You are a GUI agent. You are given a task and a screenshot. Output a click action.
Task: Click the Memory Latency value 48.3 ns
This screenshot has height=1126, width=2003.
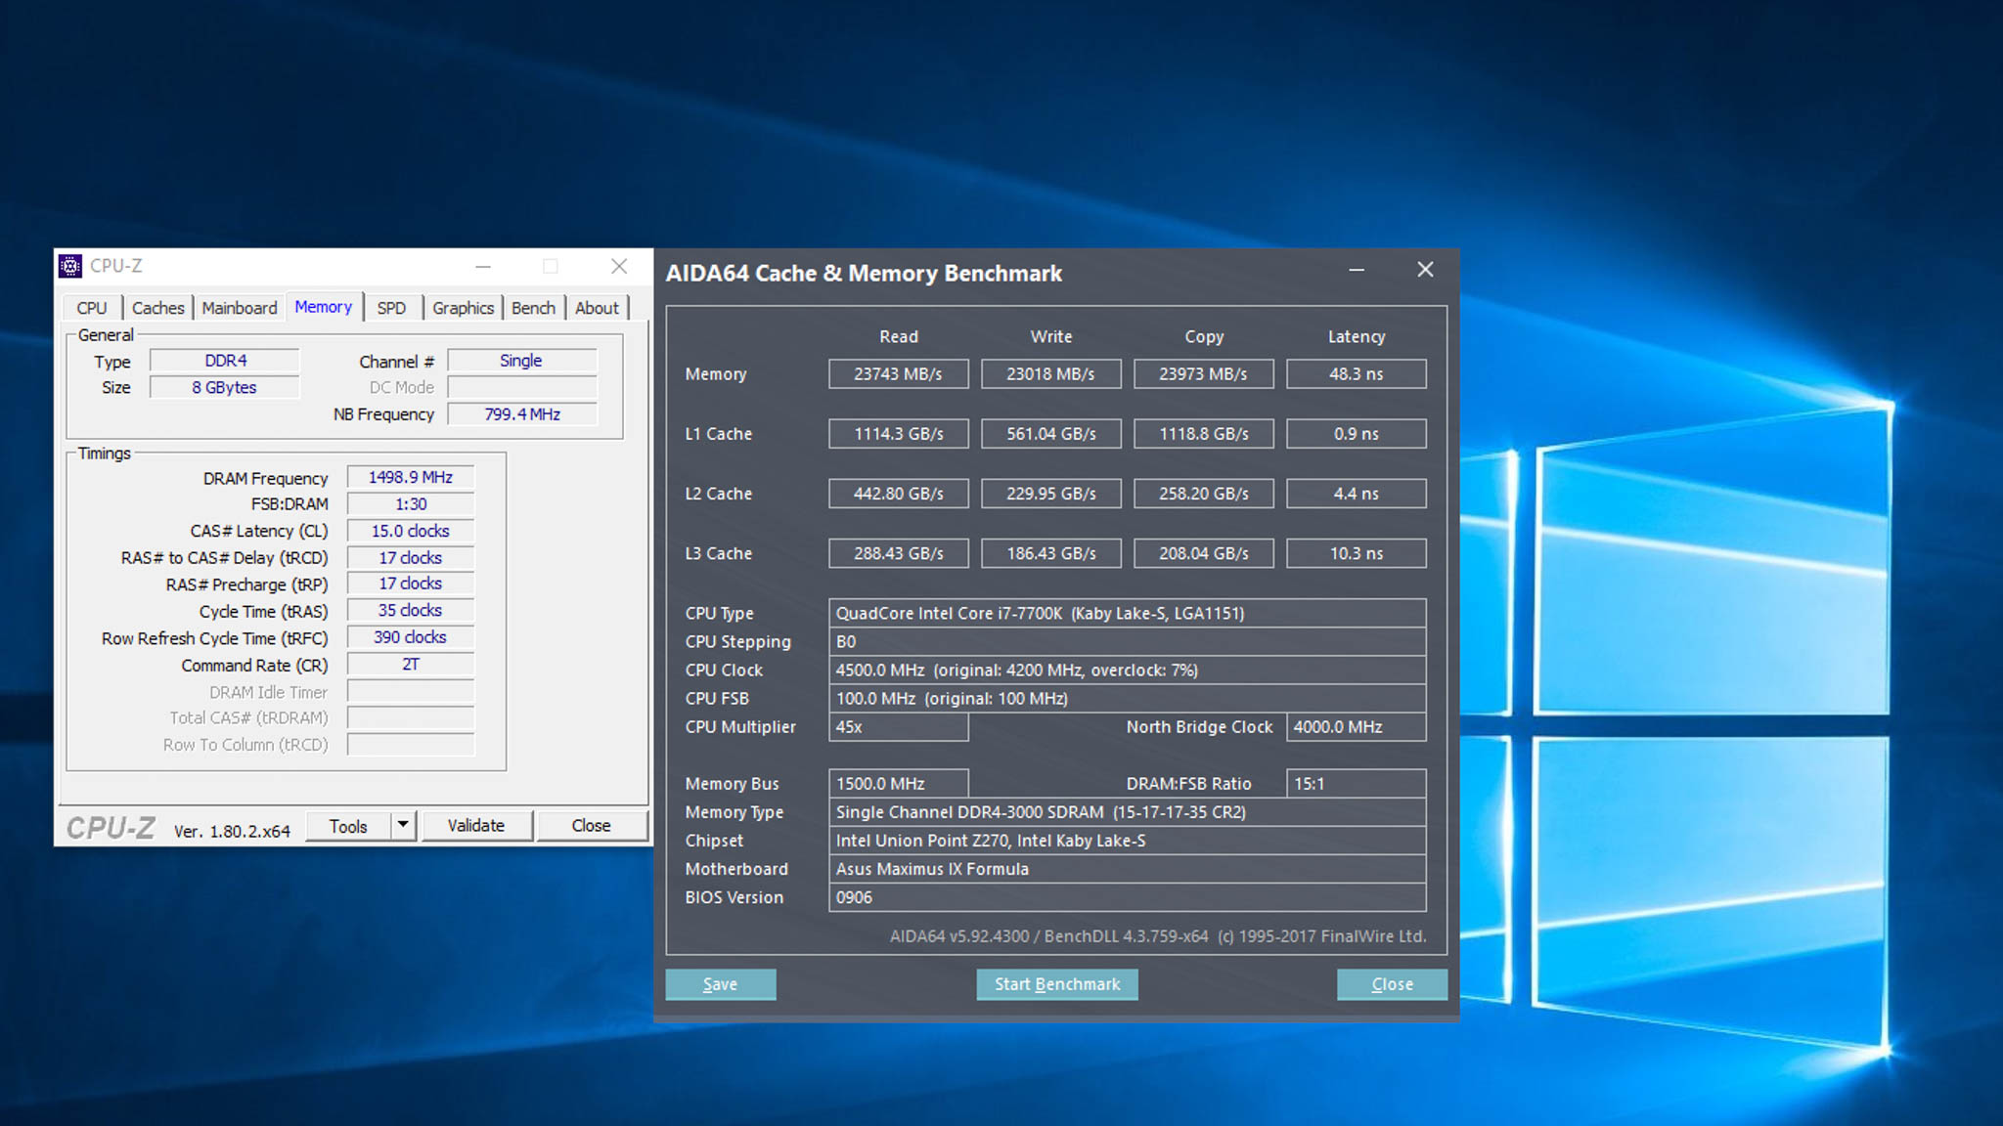[1357, 374]
